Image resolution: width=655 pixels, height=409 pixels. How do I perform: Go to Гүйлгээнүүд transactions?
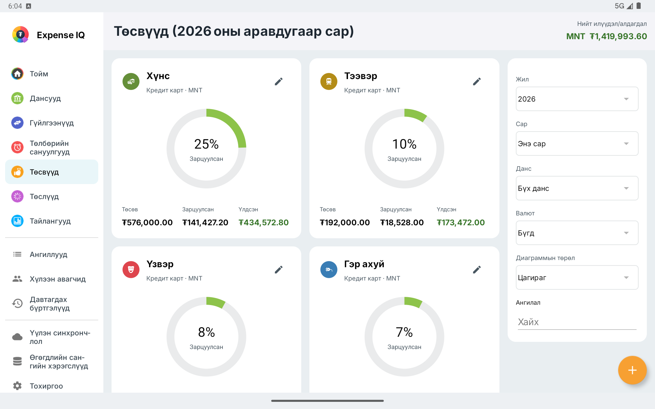click(x=52, y=123)
